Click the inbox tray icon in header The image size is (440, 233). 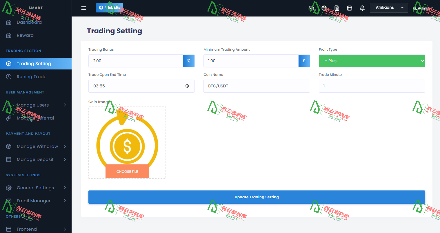[x=311, y=8]
